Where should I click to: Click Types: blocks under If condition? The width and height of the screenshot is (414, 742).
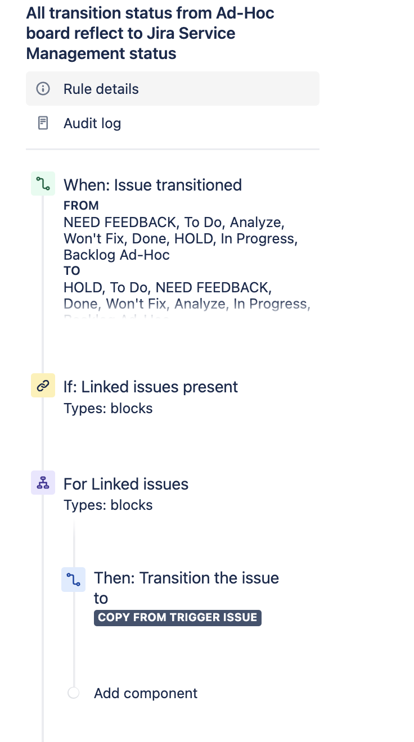point(108,408)
